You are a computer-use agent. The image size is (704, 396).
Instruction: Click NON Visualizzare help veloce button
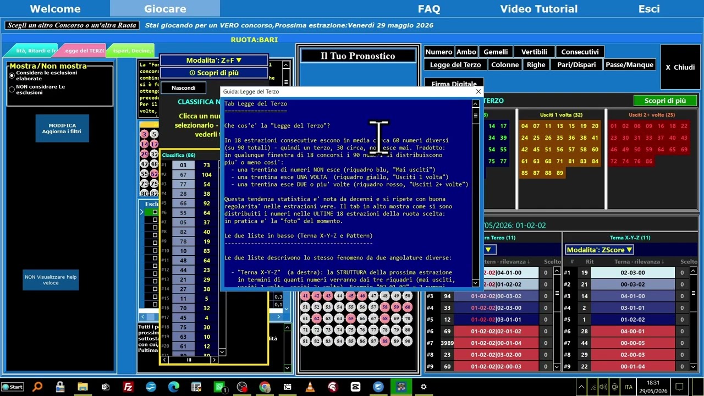tap(51, 280)
